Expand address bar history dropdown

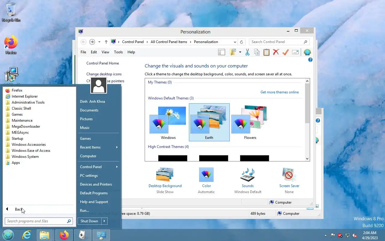[235, 42]
